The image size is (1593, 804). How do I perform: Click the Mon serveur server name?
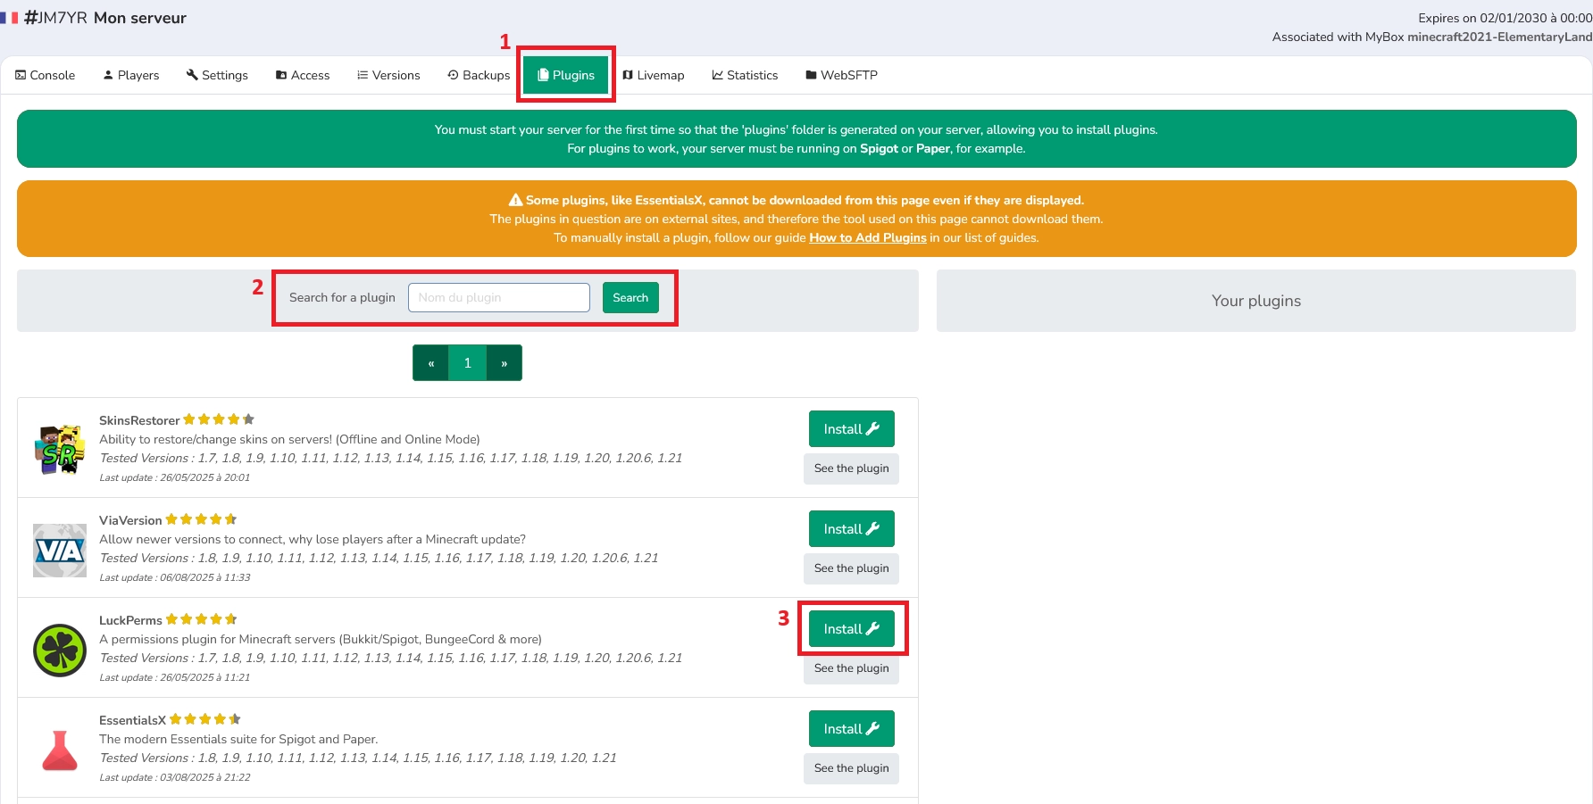140,18
